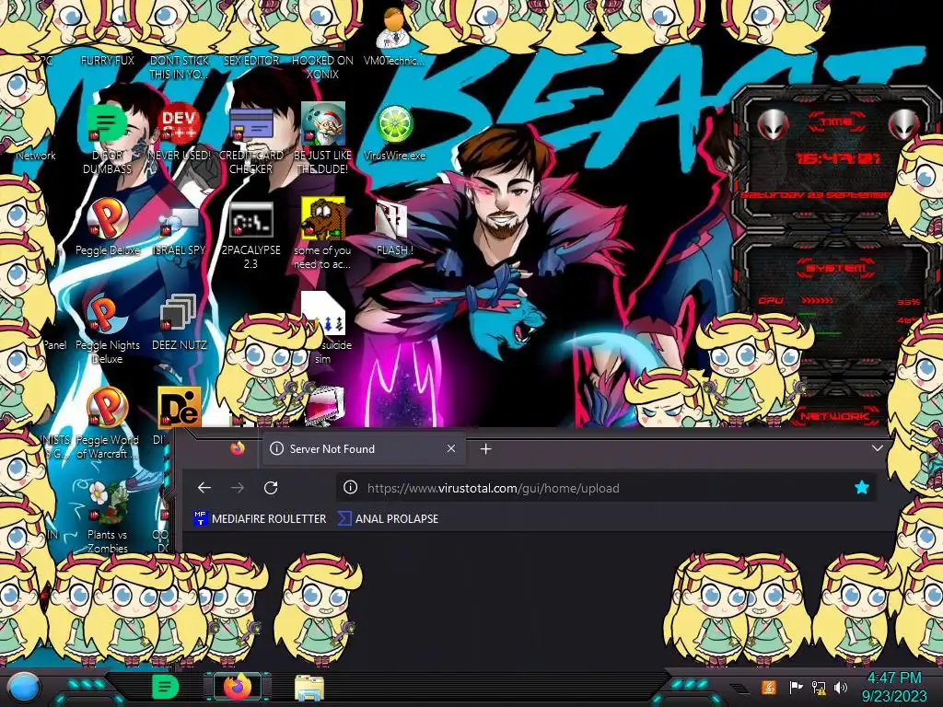Open the VM0Technic... user icon
943x707 pixels.
394,29
